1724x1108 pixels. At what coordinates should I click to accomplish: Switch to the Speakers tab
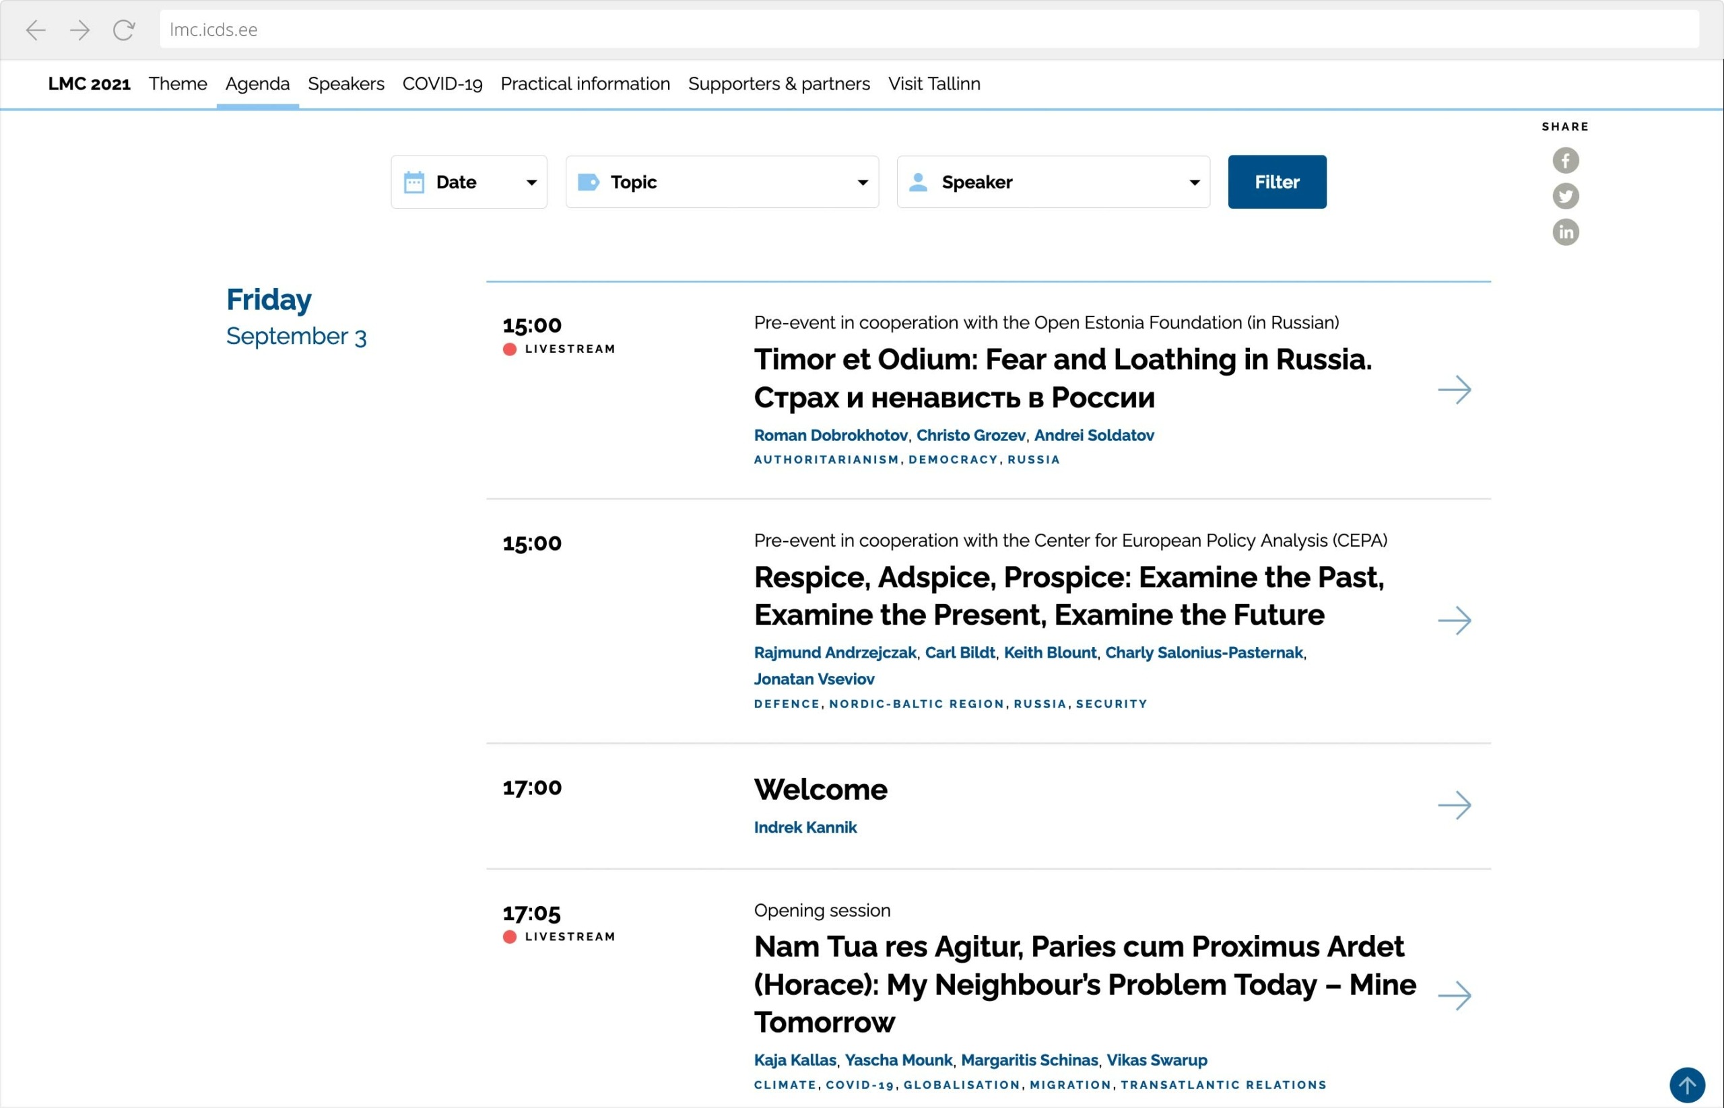345,84
